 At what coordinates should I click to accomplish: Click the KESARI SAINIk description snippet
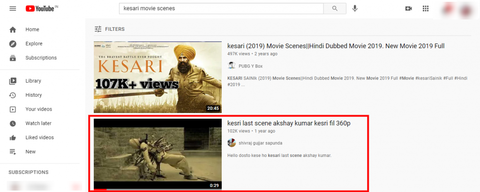click(347, 81)
